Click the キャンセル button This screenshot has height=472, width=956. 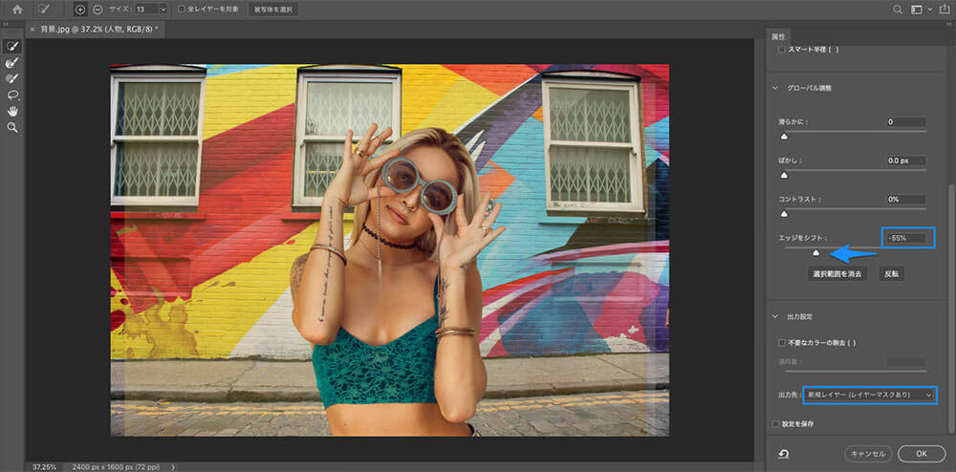pos(869,454)
